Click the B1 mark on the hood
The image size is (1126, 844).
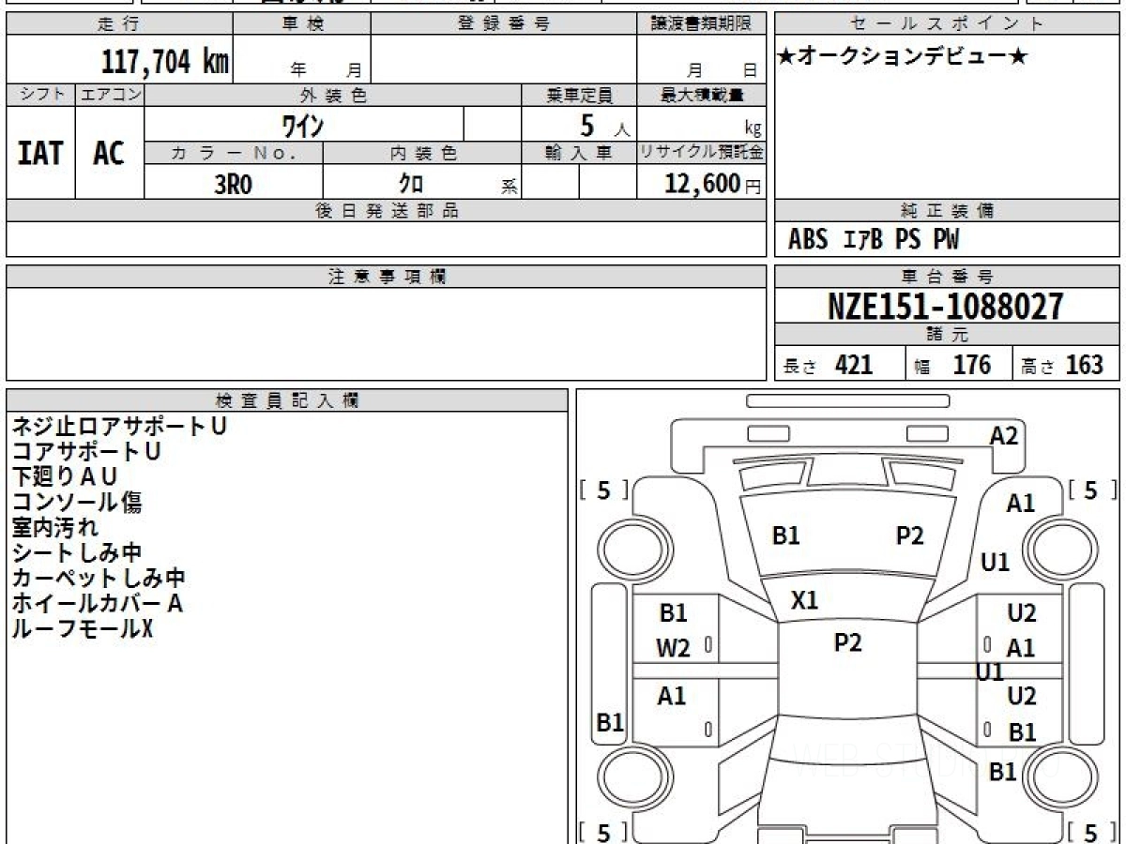coord(786,535)
